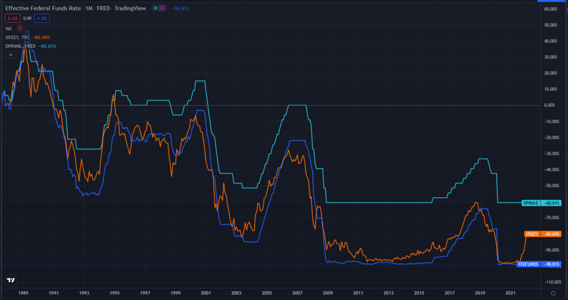The width and height of the screenshot is (568, 300).
Task: Collapse the indicator legend with chevron
Action: 10,55
